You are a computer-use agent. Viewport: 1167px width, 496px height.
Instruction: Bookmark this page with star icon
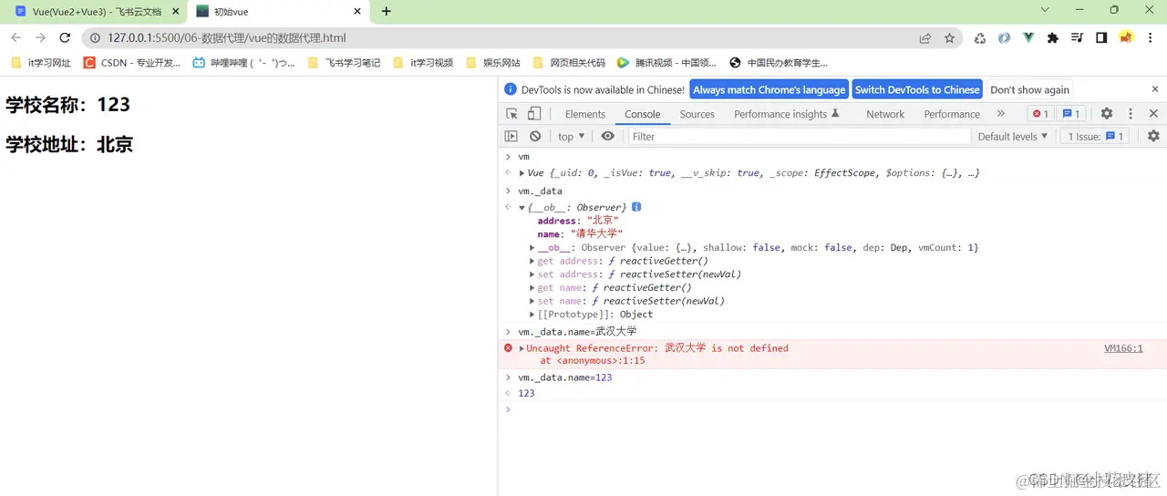(949, 38)
